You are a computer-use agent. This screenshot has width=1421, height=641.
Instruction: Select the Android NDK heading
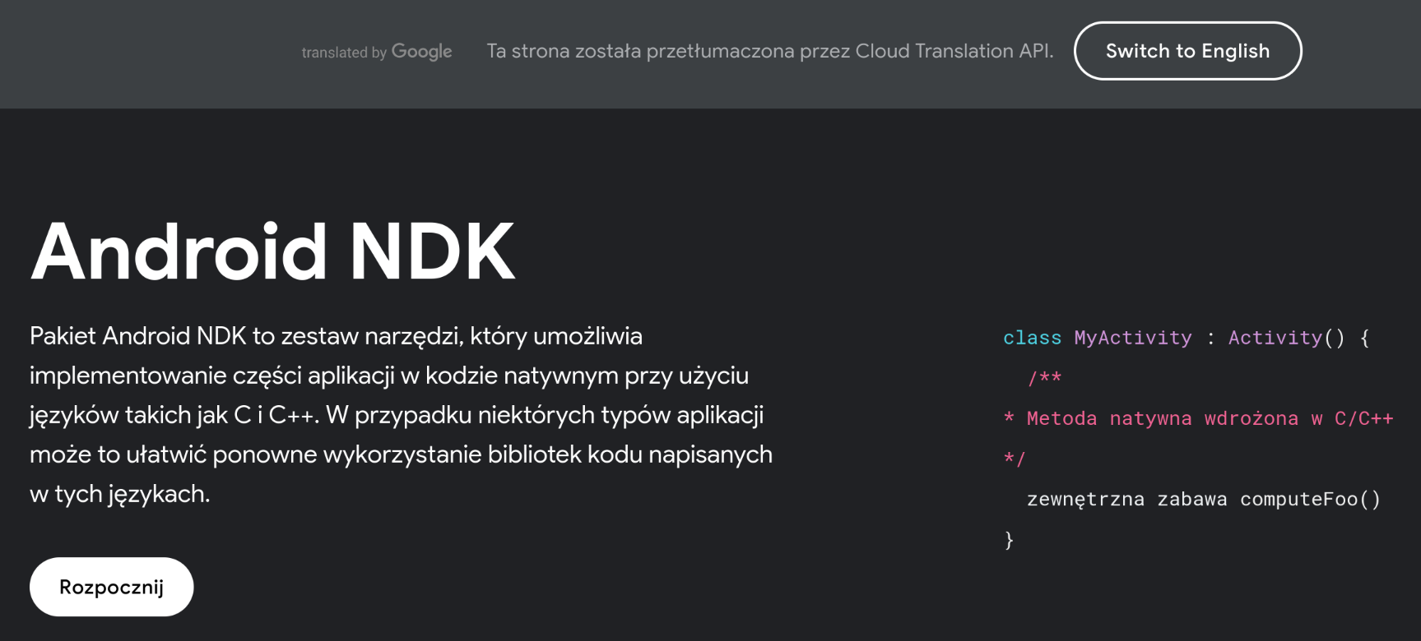pyautogui.click(x=272, y=251)
